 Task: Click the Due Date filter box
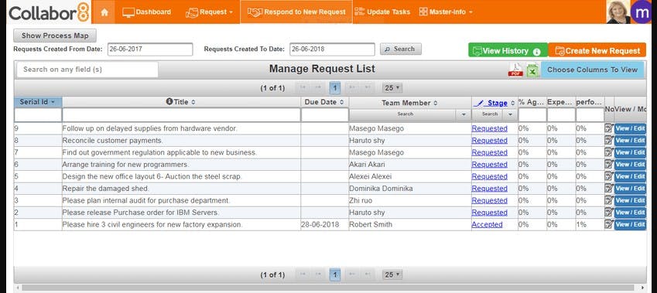tap(325, 114)
